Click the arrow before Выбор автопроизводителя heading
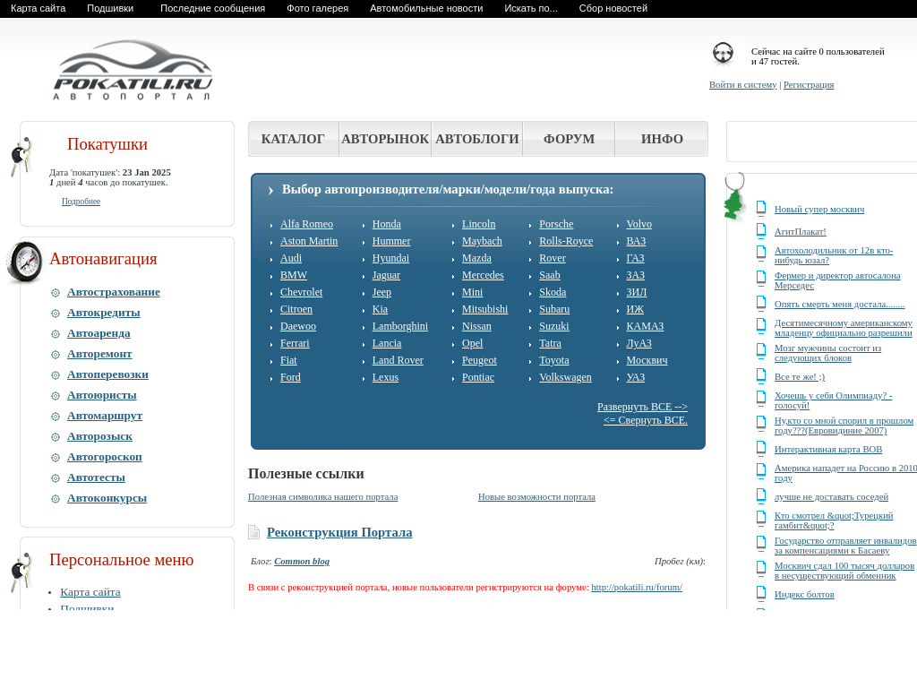Viewport: 917px width, 688px height. 270,190
